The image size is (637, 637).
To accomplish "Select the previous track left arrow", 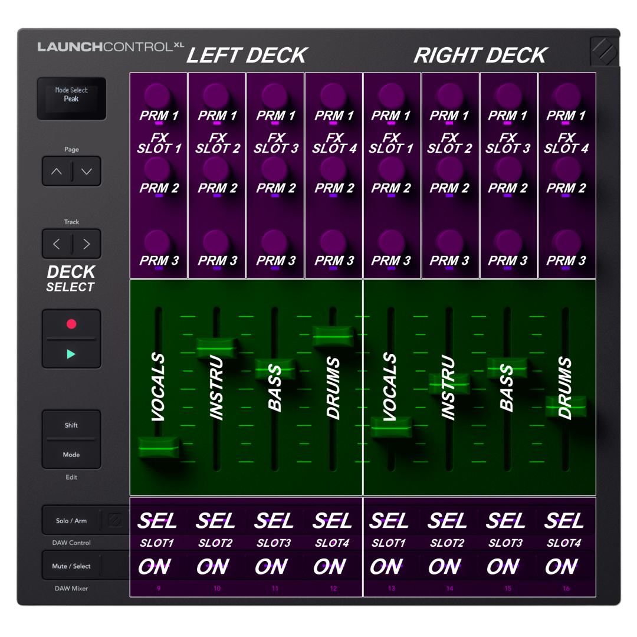I will click(57, 244).
